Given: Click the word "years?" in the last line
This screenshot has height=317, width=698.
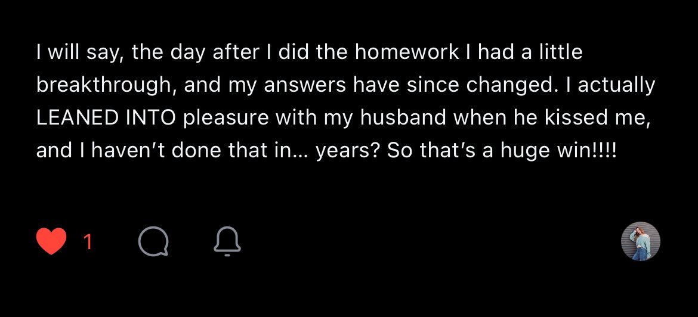Looking at the screenshot, I should click(x=348, y=150).
